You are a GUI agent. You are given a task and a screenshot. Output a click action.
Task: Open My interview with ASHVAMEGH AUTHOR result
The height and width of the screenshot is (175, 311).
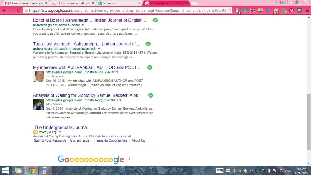[x=87, y=67]
